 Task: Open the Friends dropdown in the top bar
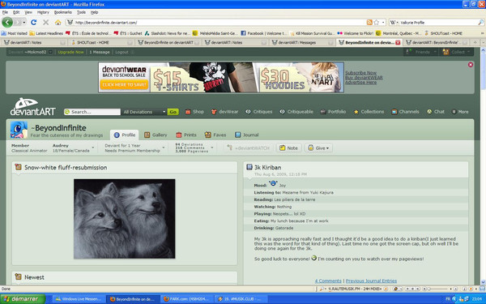coord(422,52)
